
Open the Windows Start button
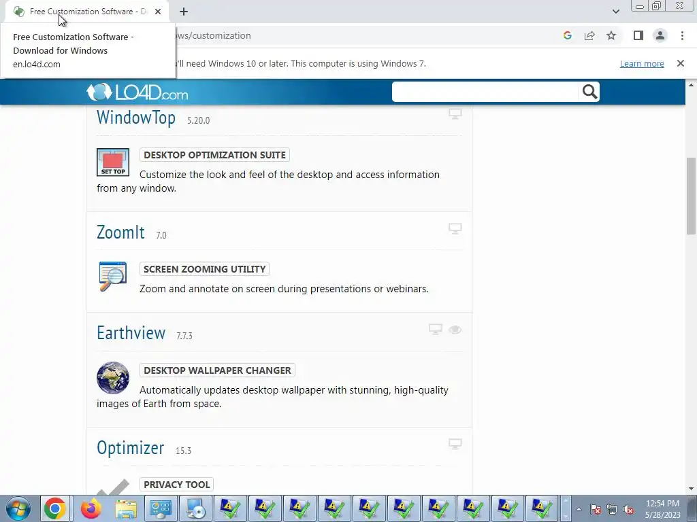click(x=18, y=508)
